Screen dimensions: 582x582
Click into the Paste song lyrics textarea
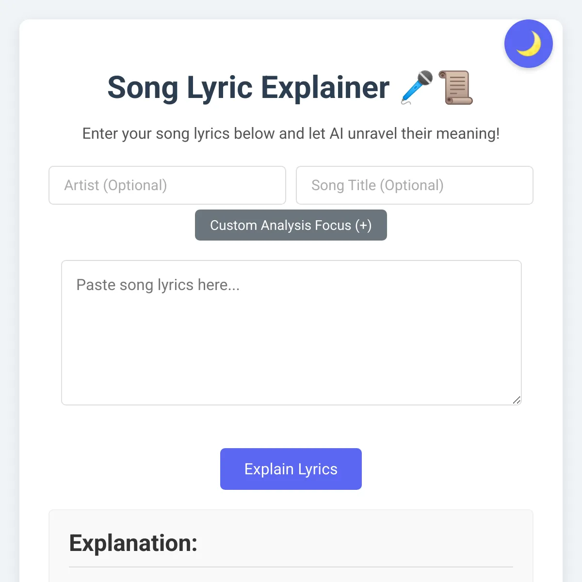click(x=291, y=333)
